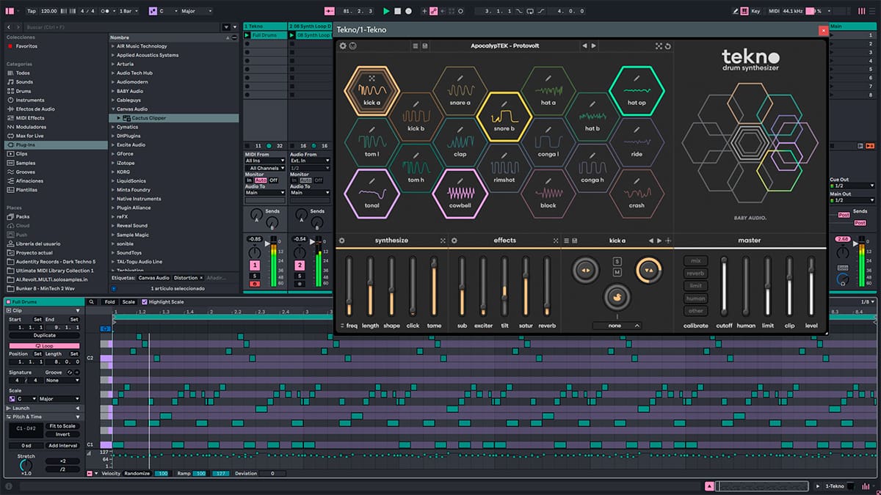Click the velocity Randomize button

(137, 473)
